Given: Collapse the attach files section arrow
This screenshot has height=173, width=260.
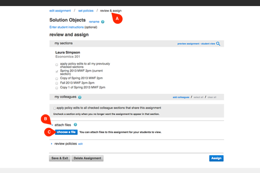Looking at the screenshot, I should point(52,125).
